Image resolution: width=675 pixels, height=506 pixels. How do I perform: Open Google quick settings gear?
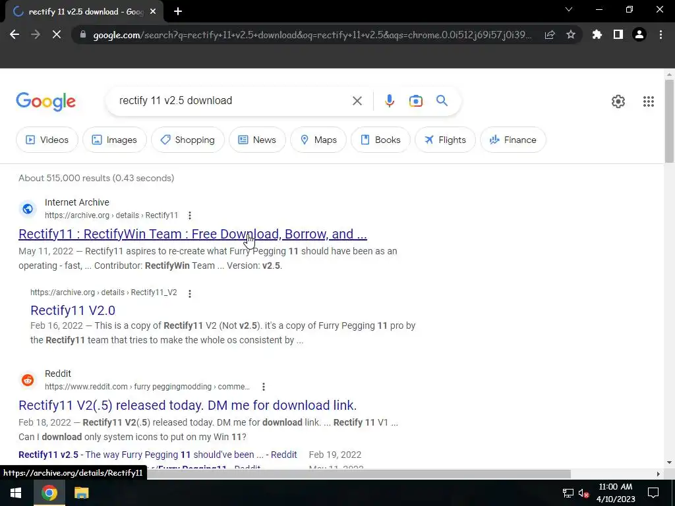point(618,101)
